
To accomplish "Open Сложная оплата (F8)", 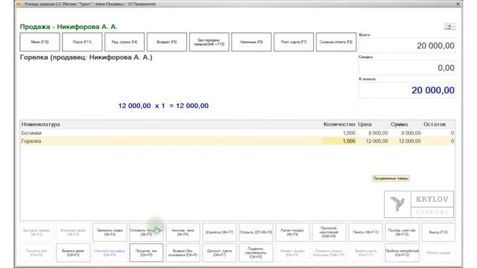I will (336, 42).
